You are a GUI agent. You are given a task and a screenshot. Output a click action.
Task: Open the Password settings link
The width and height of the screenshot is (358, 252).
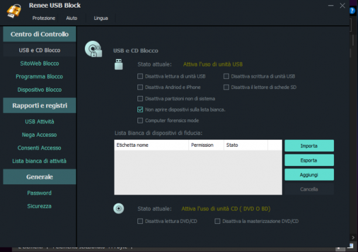click(39, 193)
